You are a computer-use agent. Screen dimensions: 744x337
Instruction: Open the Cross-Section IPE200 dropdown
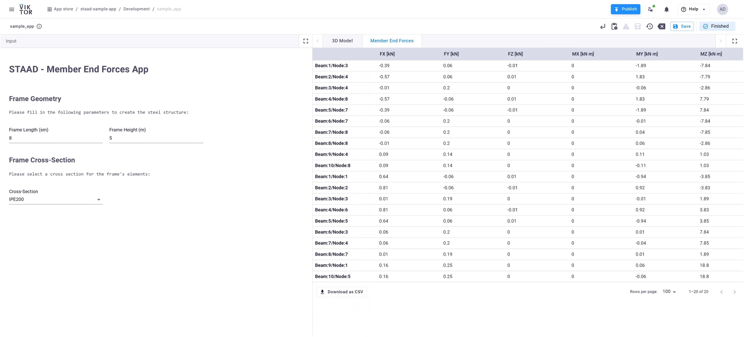click(55, 200)
